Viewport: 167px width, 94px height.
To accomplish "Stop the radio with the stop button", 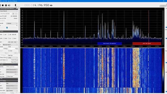I will click(3, 5).
